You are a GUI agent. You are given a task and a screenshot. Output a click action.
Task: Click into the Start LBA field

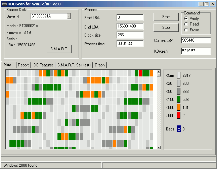point(130,17)
